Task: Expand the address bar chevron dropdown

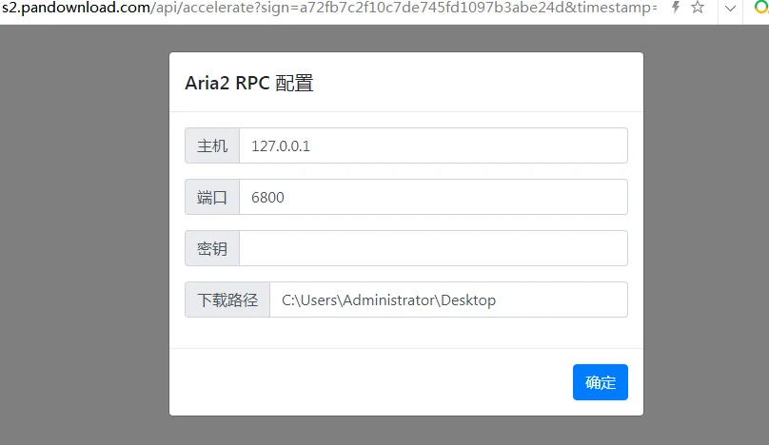Action: (x=730, y=9)
